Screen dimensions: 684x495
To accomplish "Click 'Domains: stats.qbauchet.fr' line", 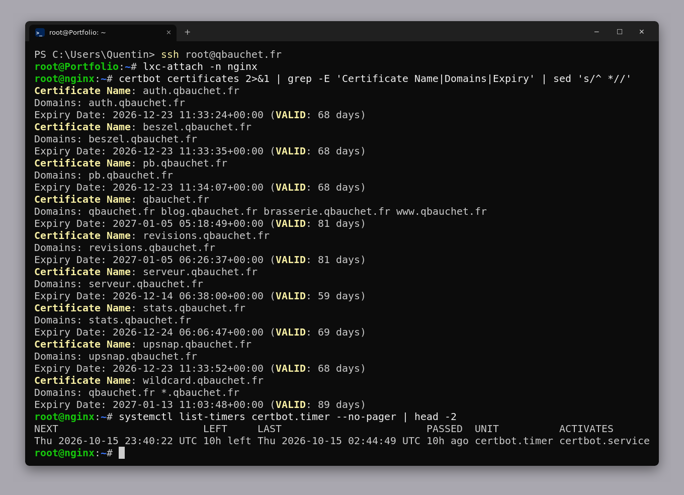I will (x=113, y=320).
